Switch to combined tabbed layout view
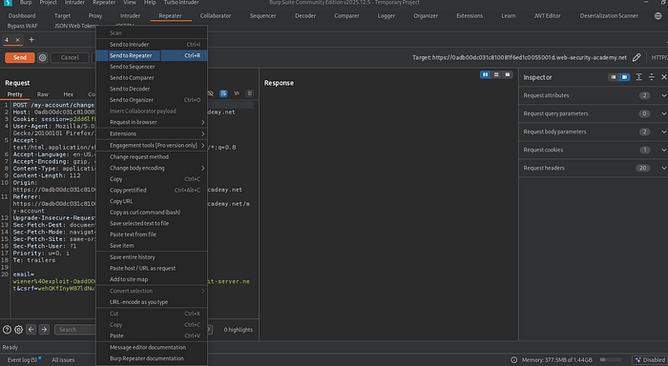This screenshot has height=366, width=668. pyautogui.click(x=508, y=74)
